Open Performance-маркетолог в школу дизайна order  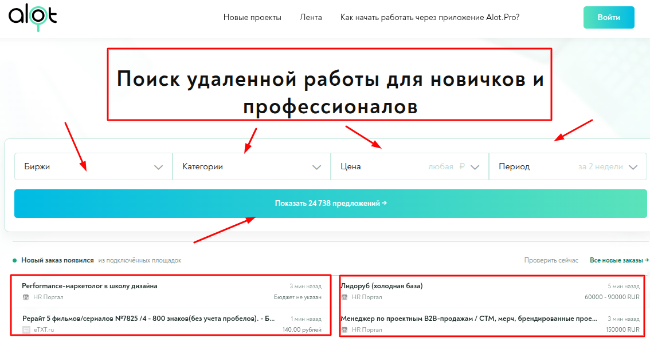(x=89, y=286)
